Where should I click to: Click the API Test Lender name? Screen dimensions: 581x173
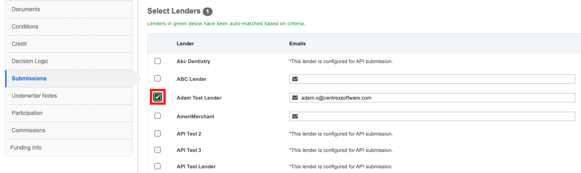pyautogui.click(x=196, y=166)
